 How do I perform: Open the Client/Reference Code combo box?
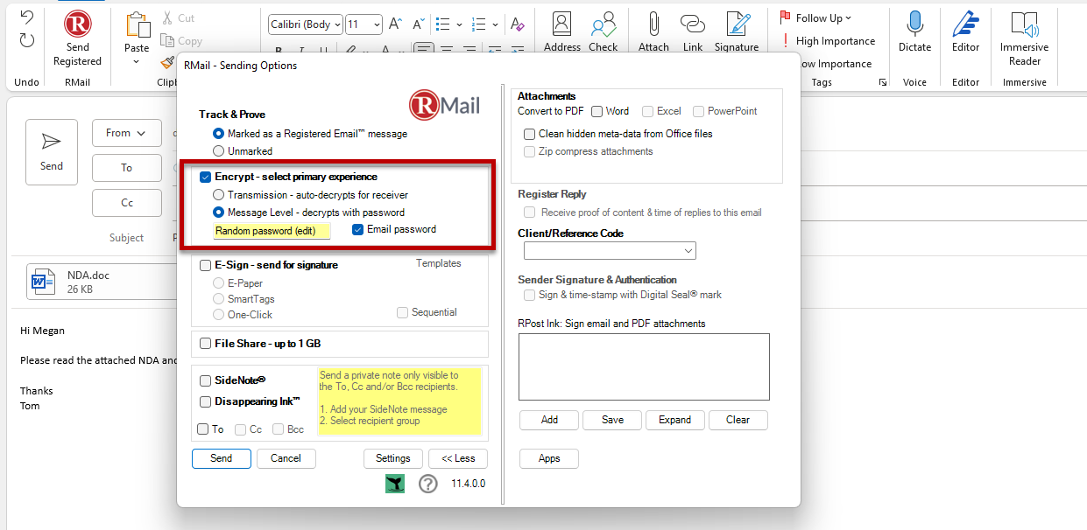tap(610, 251)
